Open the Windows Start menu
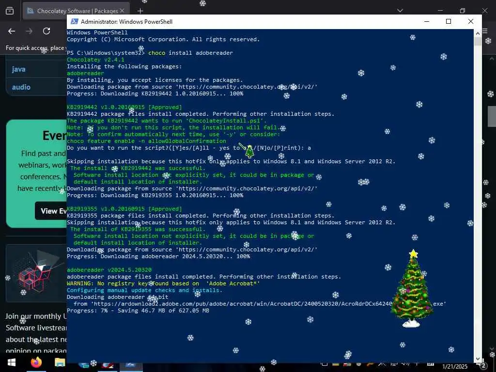 [x=12, y=362]
